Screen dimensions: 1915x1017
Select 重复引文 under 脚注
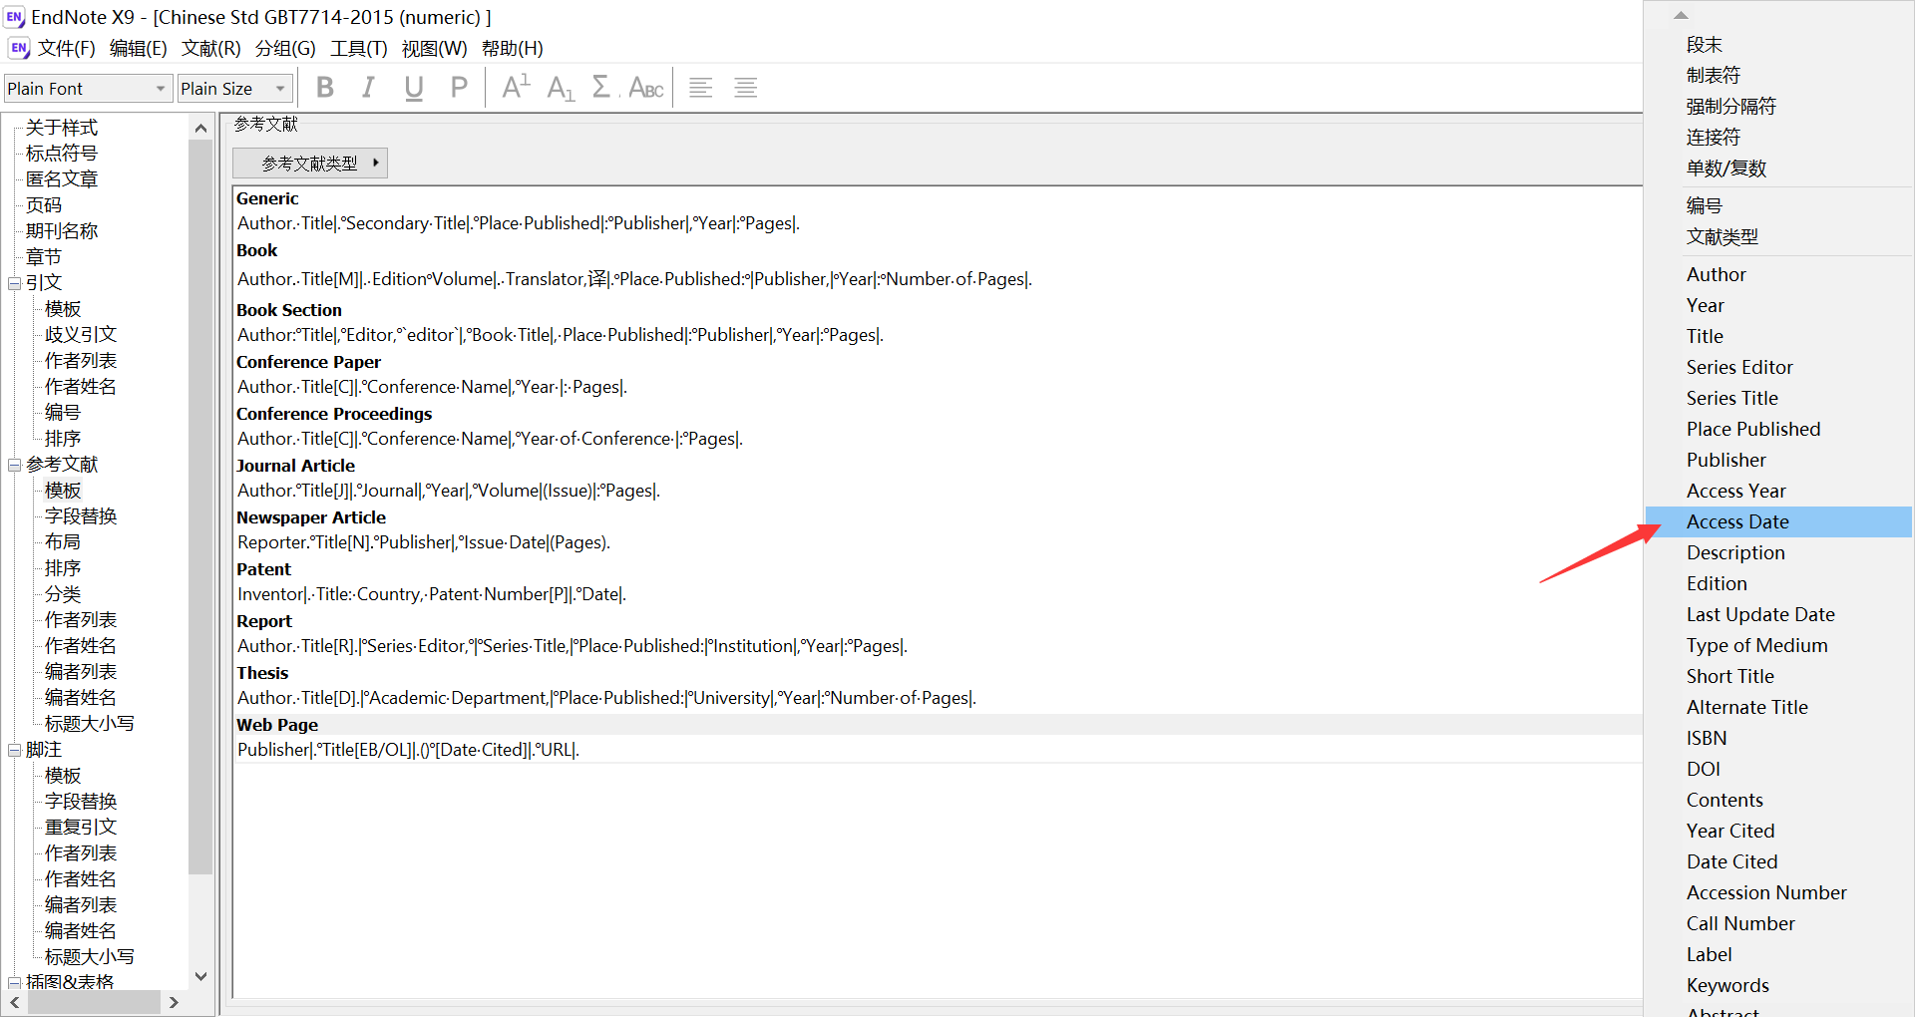pyautogui.click(x=81, y=828)
